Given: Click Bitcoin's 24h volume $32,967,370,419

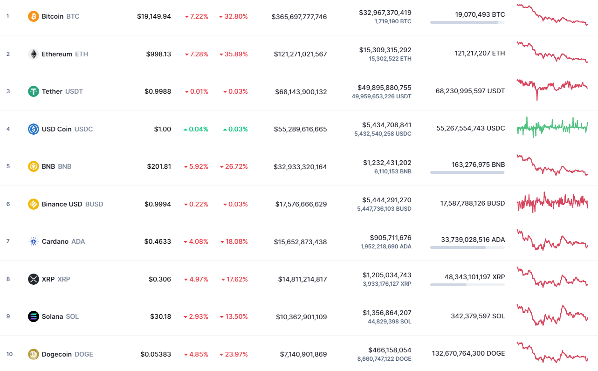Looking at the screenshot, I should point(385,13).
